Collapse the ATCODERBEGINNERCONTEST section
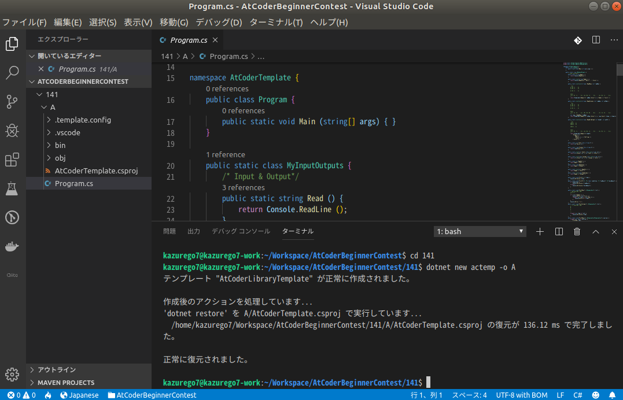The image size is (623, 400). pyautogui.click(x=89, y=82)
